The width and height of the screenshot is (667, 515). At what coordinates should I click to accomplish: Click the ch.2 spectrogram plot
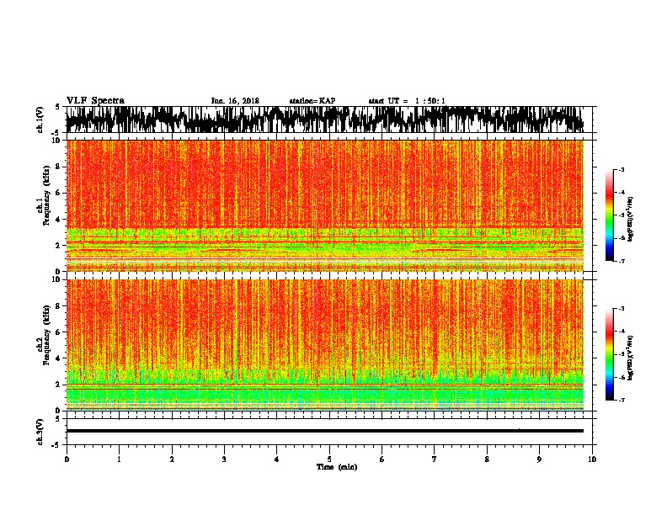(324, 345)
